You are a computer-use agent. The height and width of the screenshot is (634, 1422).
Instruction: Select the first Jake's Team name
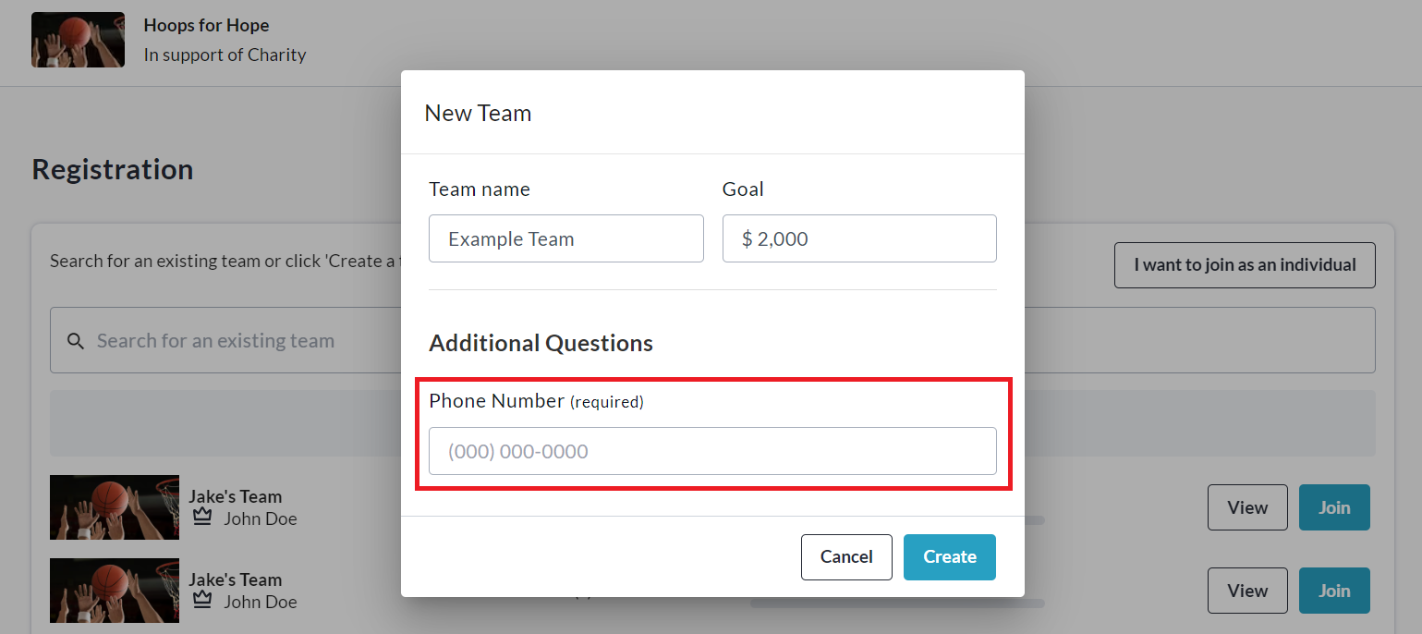click(x=235, y=496)
